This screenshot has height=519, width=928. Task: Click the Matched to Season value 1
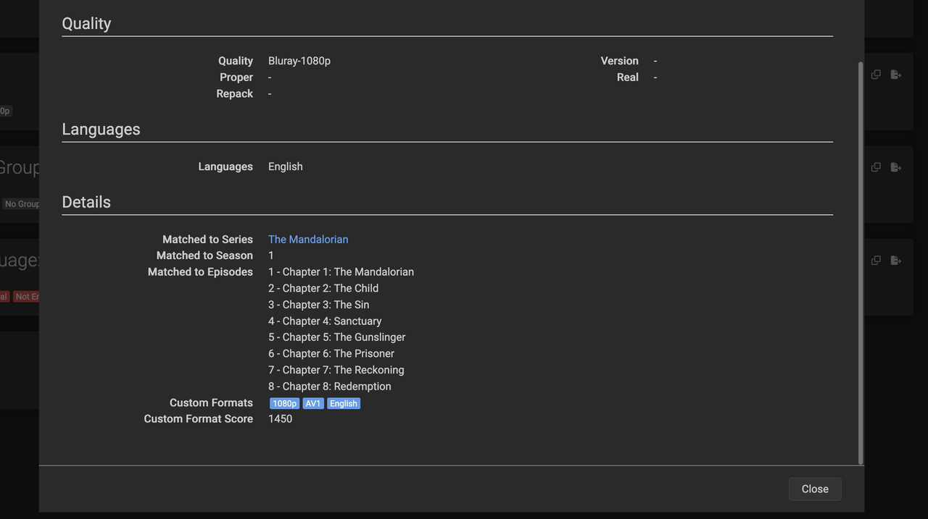click(x=271, y=256)
